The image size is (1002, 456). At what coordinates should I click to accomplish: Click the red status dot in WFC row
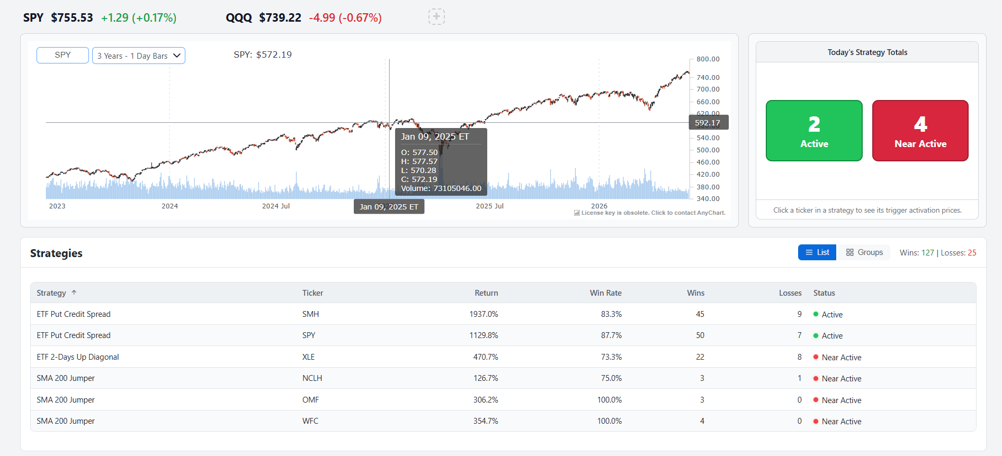coord(816,421)
